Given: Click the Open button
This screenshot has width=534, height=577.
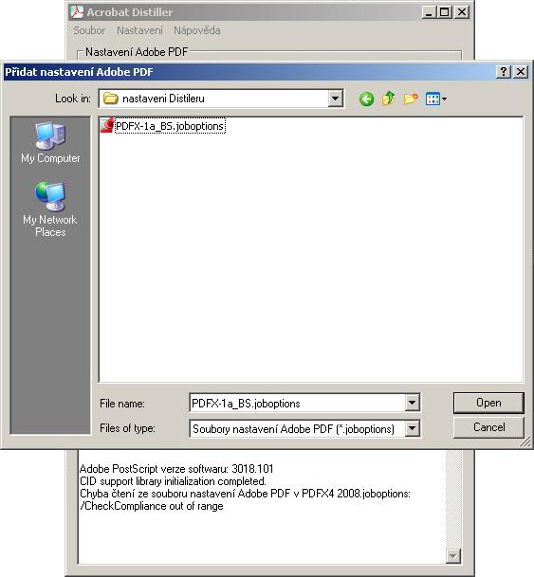Looking at the screenshot, I should point(488,403).
